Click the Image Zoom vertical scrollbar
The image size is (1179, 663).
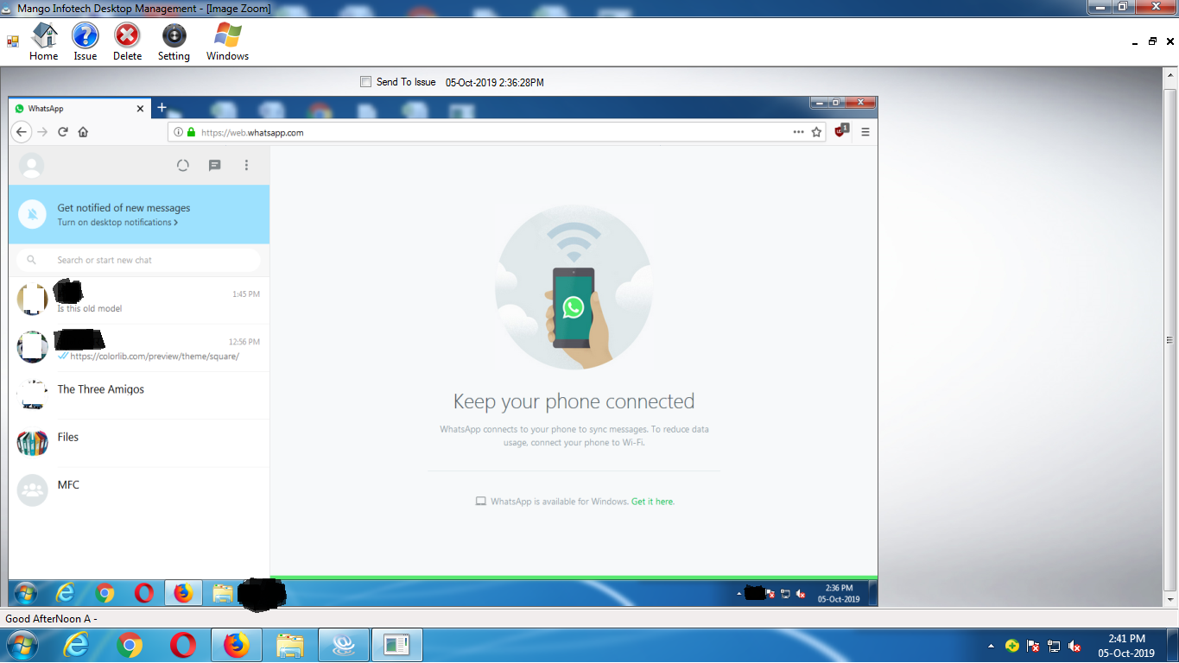[1170, 340]
